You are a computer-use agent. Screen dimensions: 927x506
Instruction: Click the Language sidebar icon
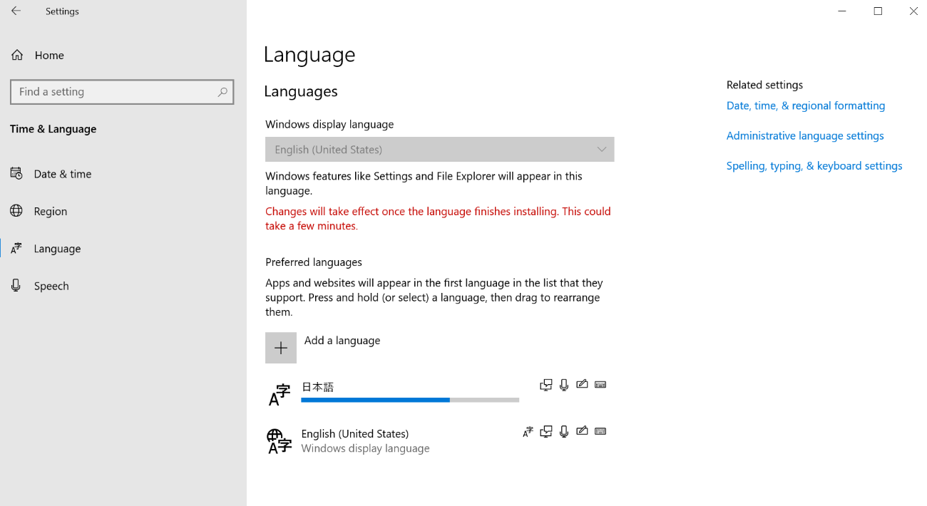click(x=17, y=248)
